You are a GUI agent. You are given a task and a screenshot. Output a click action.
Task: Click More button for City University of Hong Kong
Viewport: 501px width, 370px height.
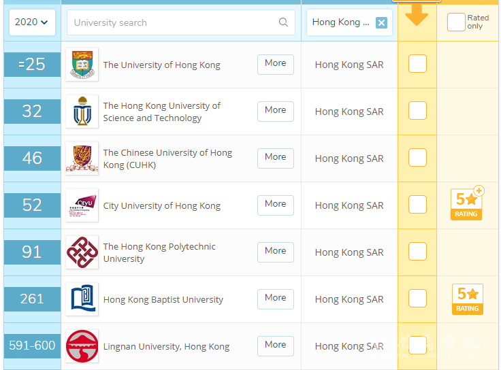pyautogui.click(x=276, y=205)
